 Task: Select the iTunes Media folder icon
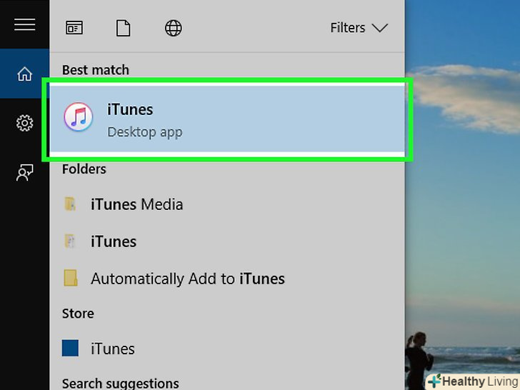tap(70, 204)
